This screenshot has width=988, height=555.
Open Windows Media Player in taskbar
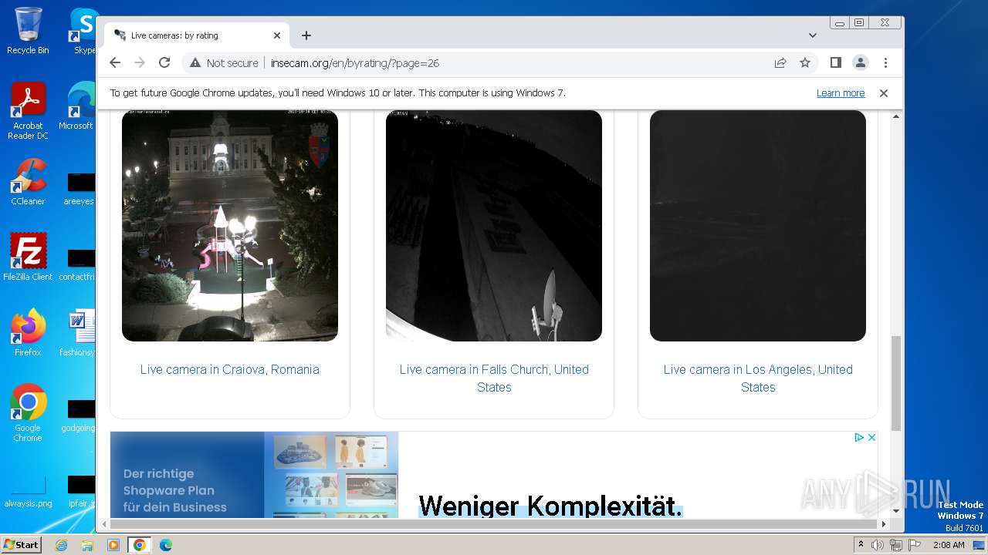click(113, 545)
